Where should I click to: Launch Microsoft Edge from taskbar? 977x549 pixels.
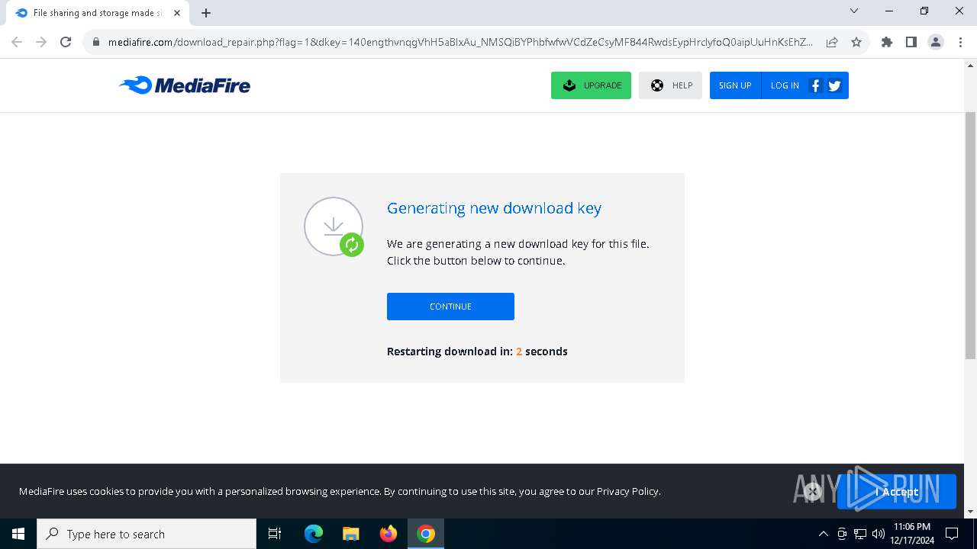[314, 534]
